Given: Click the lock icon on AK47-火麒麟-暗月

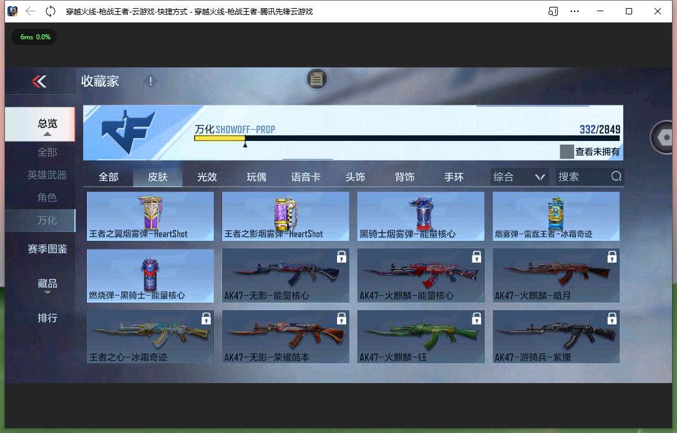Looking at the screenshot, I should pyautogui.click(x=612, y=257).
